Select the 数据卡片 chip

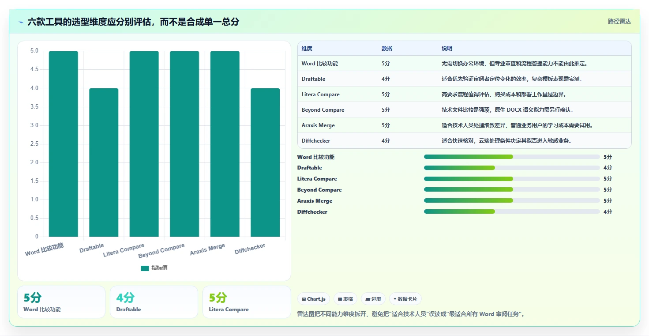(x=405, y=299)
